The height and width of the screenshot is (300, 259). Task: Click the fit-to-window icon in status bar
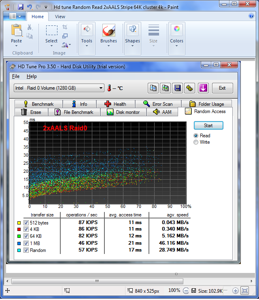coord(245,291)
